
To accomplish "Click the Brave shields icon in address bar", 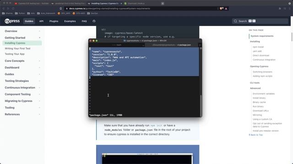I will (222, 9).
